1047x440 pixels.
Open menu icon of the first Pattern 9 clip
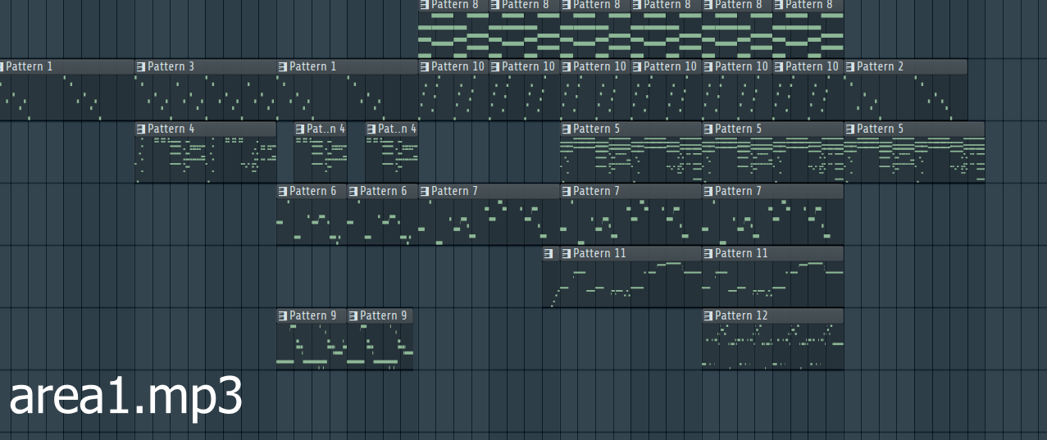(x=283, y=315)
